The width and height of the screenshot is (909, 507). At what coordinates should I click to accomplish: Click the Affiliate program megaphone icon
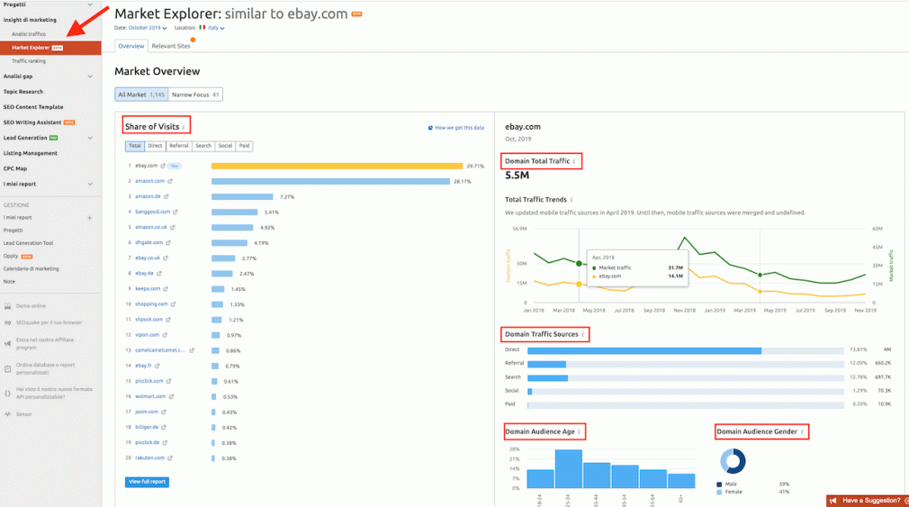[x=7, y=343]
